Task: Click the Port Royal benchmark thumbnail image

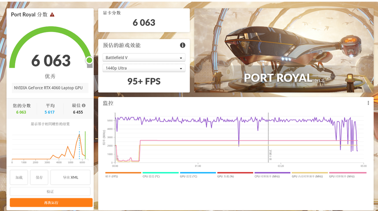Action: pyautogui.click(x=284, y=50)
